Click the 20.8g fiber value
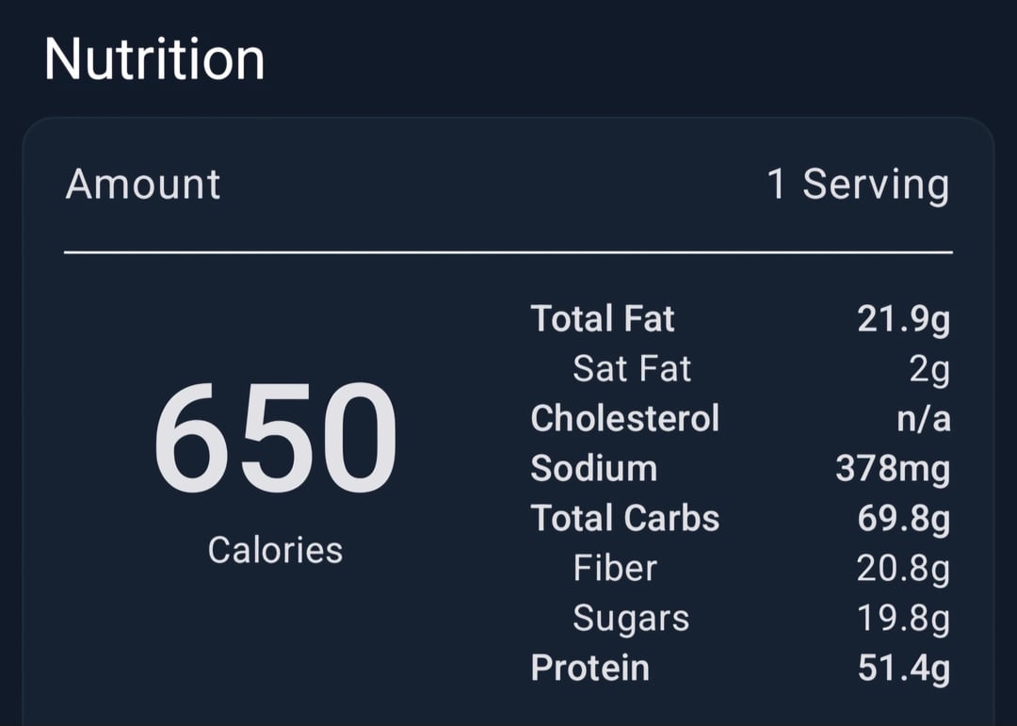This screenshot has width=1017, height=726. 903,568
